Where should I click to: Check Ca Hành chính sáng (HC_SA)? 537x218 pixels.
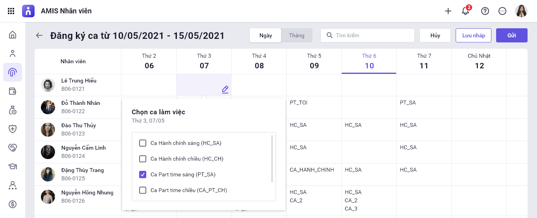coord(143,143)
